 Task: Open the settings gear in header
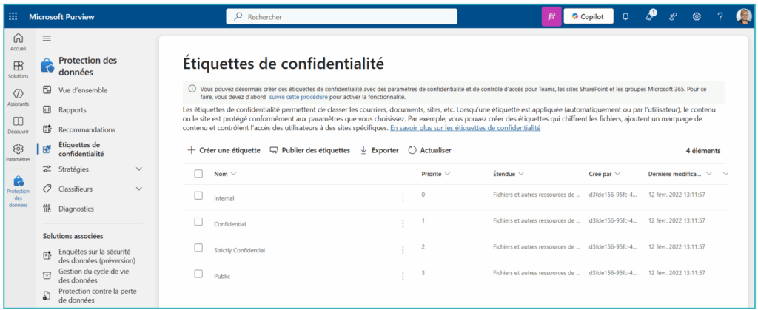tap(697, 17)
